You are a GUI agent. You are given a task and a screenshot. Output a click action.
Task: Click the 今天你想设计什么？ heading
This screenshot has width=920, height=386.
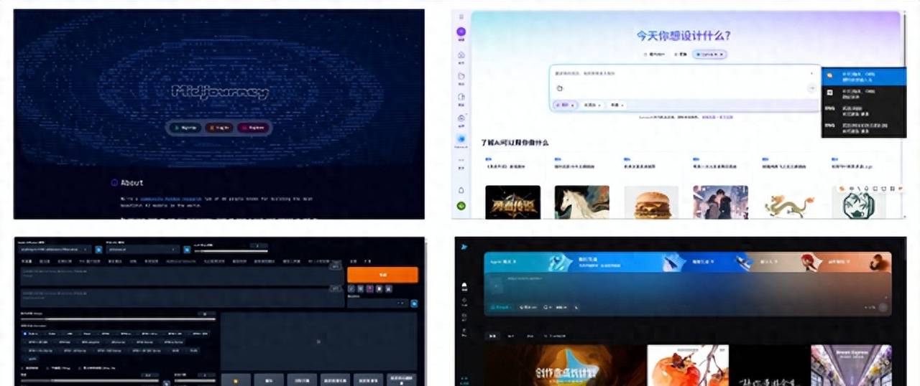(684, 35)
